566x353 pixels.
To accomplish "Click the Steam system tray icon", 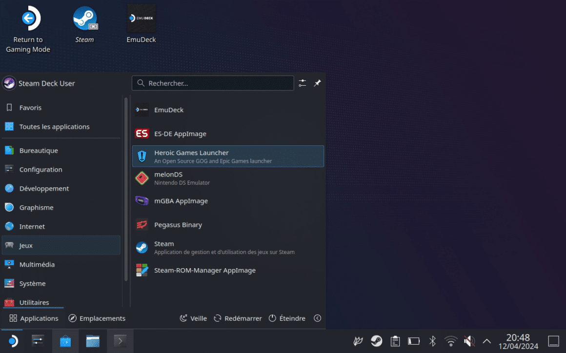I will click(x=377, y=341).
